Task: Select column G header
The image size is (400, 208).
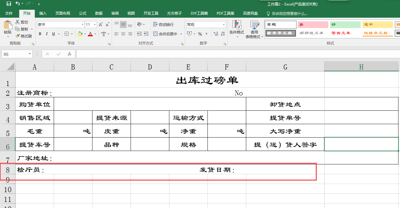Action: click(285, 67)
